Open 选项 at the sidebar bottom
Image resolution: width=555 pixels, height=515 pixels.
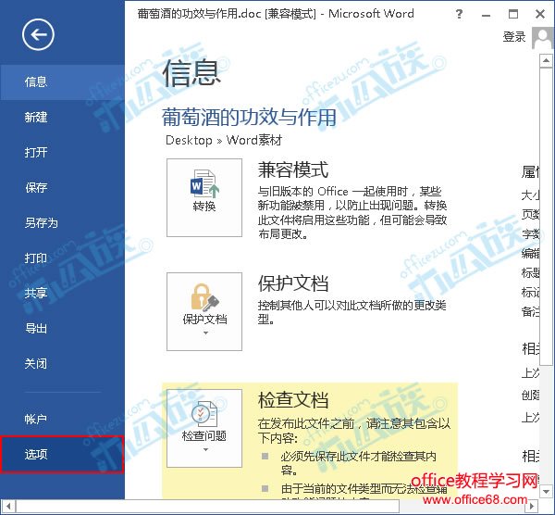pyautogui.click(x=62, y=455)
